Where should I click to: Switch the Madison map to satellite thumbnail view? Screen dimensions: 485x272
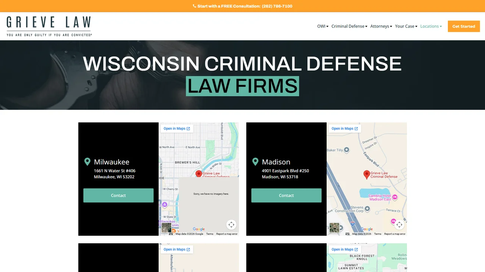coord(334,227)
